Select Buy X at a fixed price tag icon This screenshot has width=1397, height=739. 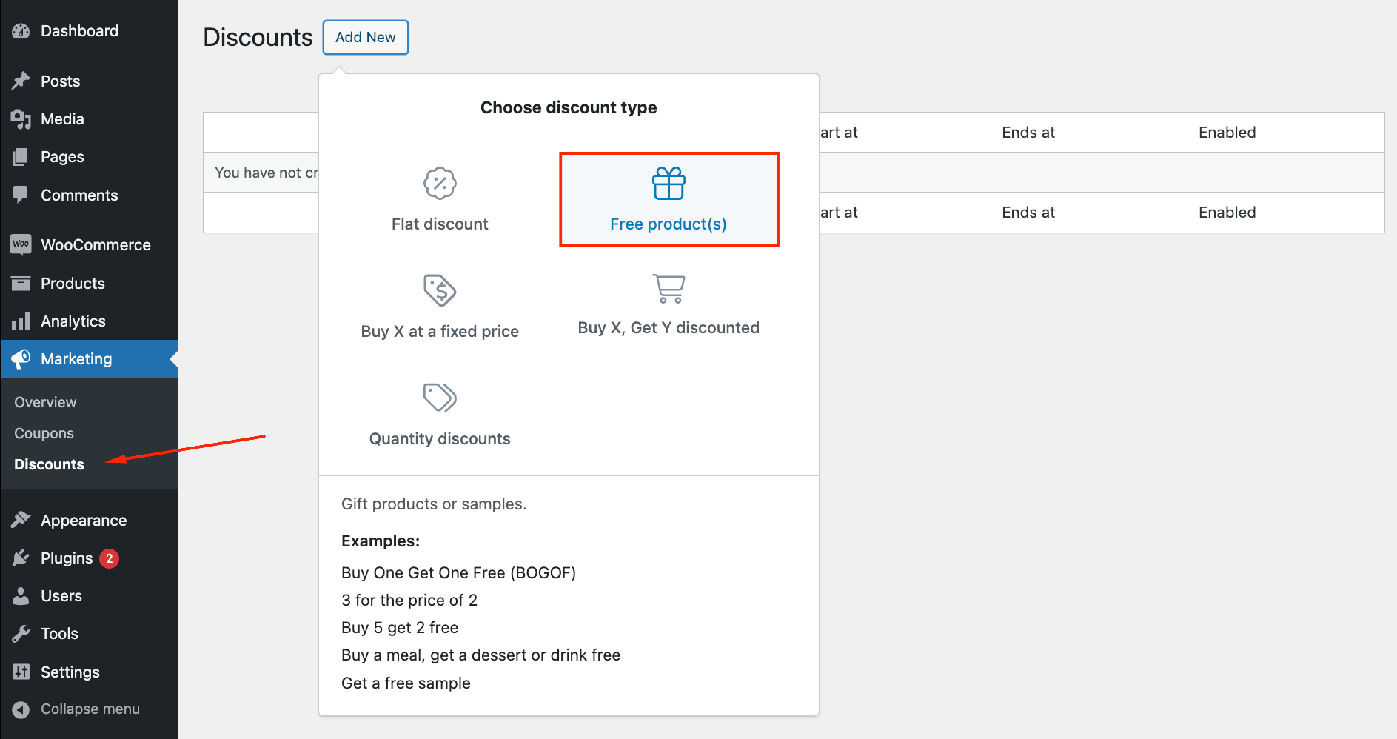click(439, 290)
